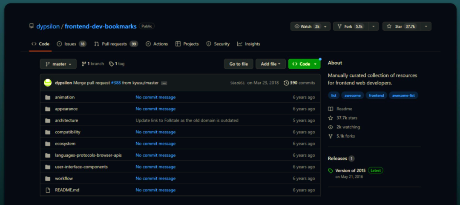Select the 'awesome-list' topic tag
The width and height of the screenshot is (460, 205).
point(403,95)
